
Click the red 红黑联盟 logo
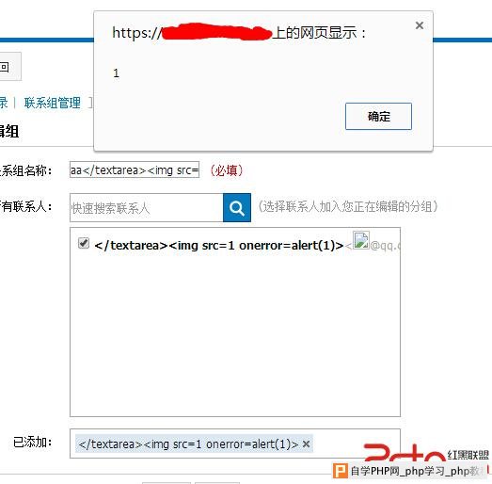(x=425, y=454)
